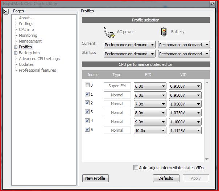Expand the Profiles tree node
Viewport: 219px width, 191px height.
pyautogui.click(x=16, y=47)
